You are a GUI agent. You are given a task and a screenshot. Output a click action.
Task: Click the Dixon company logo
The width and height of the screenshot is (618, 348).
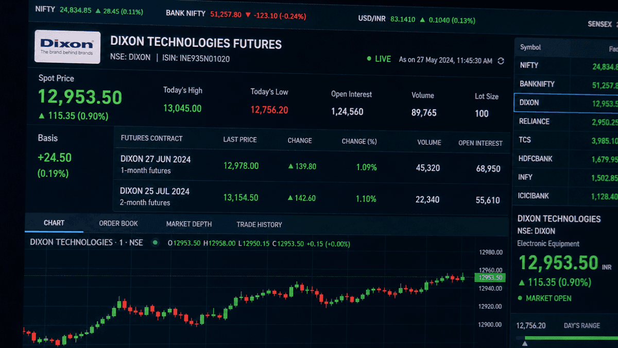(67, 46)
